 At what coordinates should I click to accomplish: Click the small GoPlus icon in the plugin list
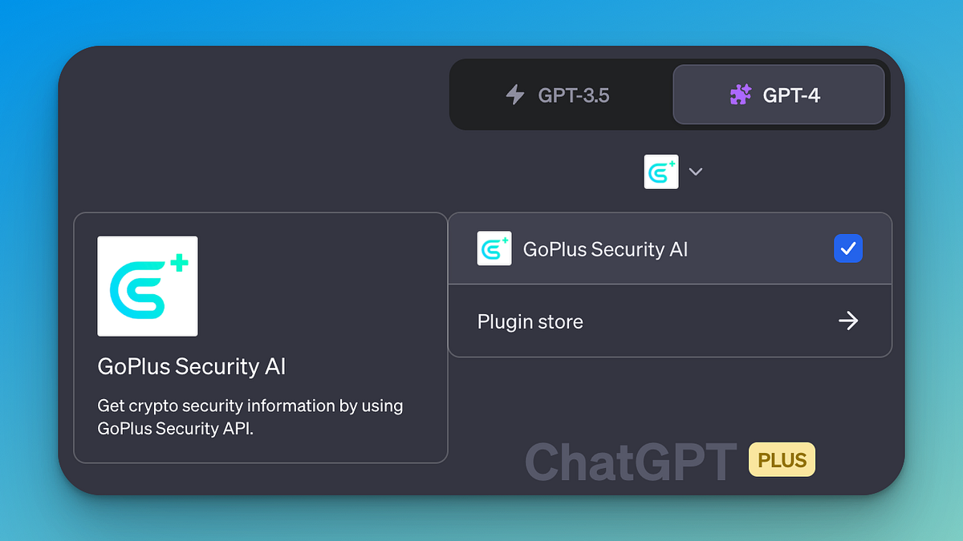pyautogui.click(x=494, y=248)
